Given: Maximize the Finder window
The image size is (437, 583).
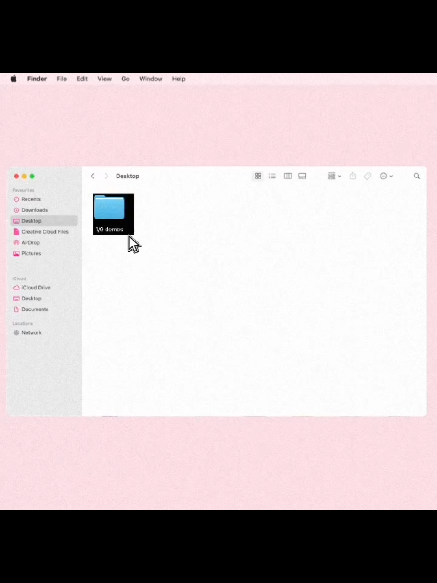Looking at the screenshot, I should 32,176.
